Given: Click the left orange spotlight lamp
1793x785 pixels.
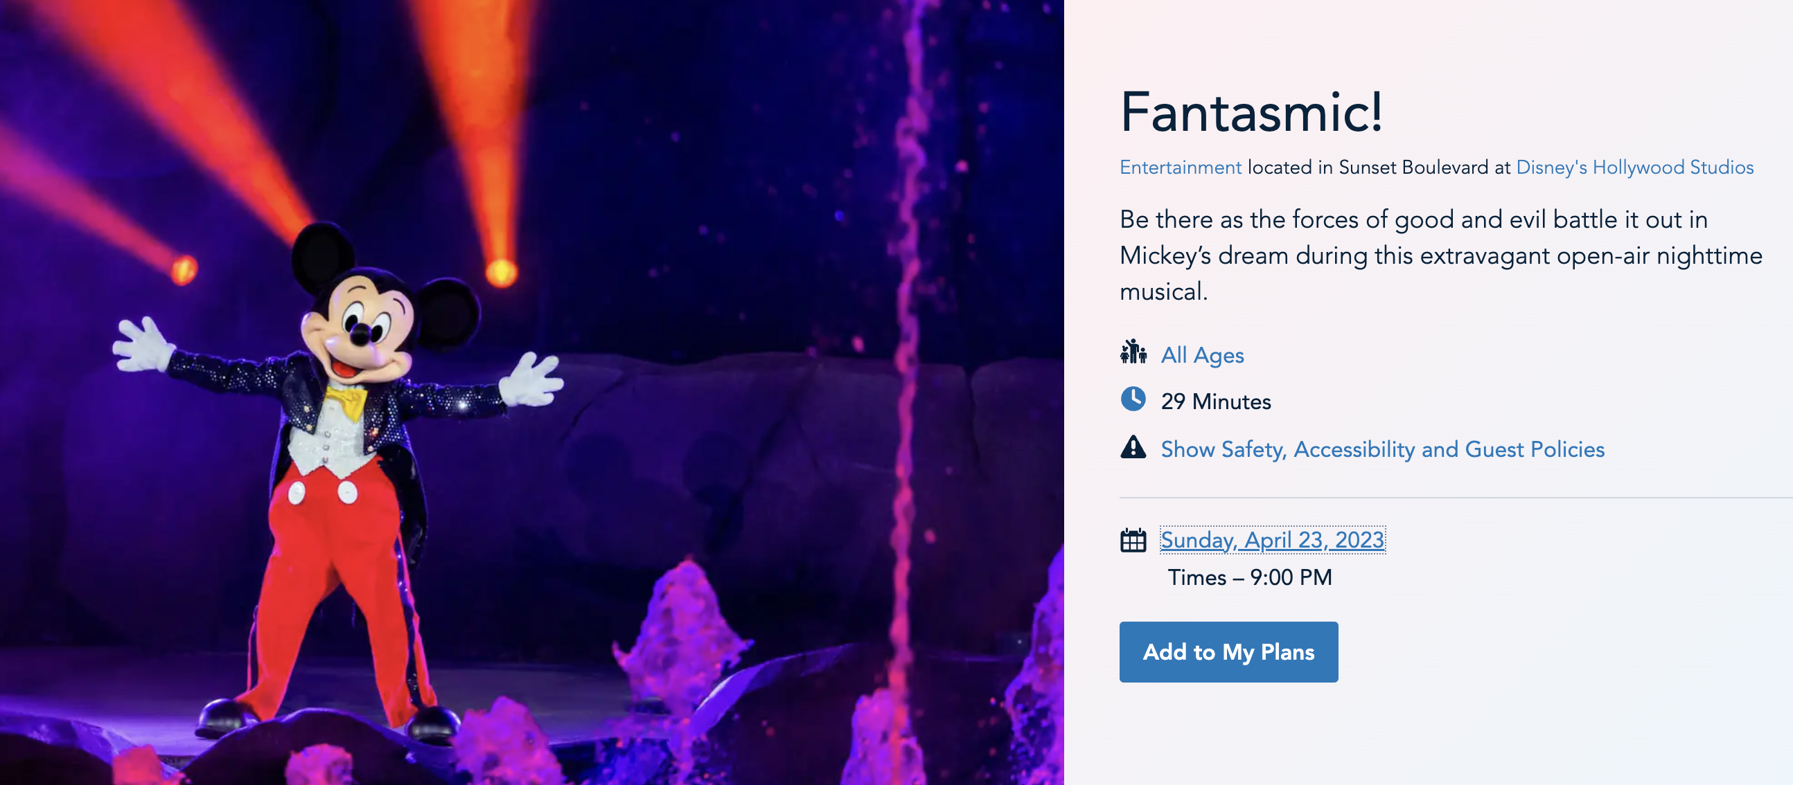Looking at the screenshot, I should [x=184, y=270].
